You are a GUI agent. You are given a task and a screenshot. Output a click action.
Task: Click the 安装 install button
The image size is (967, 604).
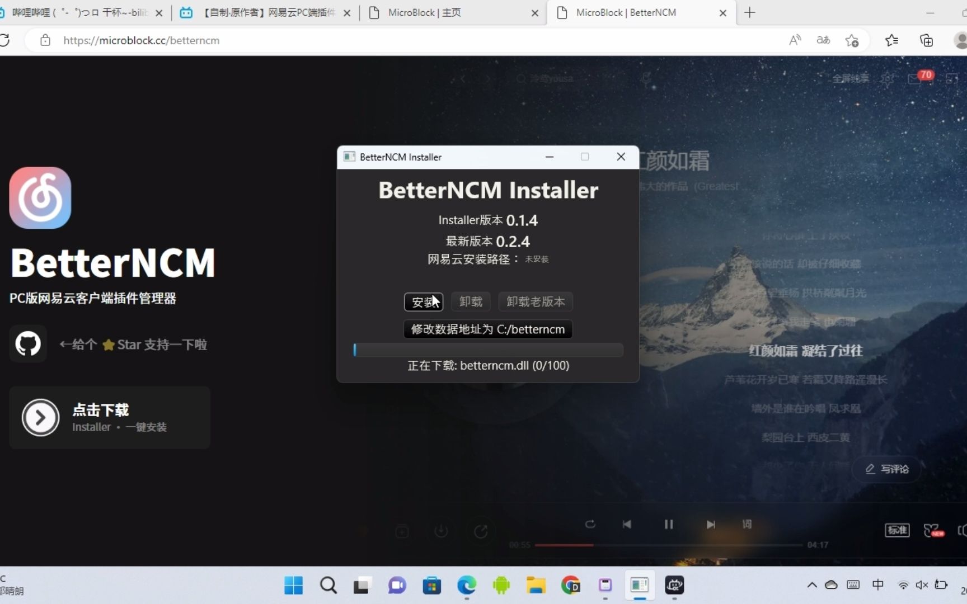pyautogui.click(x=424, y=302)
